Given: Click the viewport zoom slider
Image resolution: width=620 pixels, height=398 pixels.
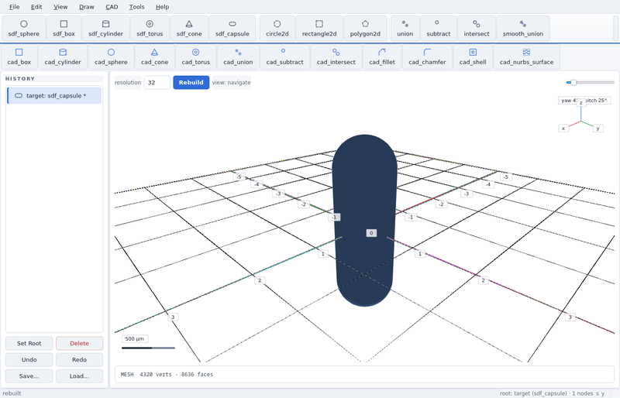Looking at the screenshot, I should pos(590,82).
